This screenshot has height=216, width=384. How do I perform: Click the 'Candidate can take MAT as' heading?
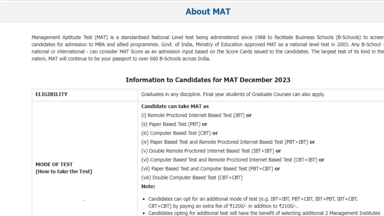pos(175,106)
